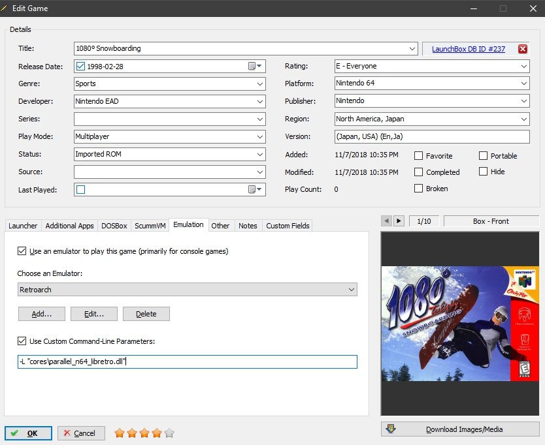Cancel the Edit Game dialog

click(81, 433)
